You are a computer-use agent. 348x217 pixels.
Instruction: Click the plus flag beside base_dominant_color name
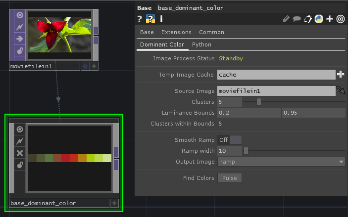(x=114, y=203)
